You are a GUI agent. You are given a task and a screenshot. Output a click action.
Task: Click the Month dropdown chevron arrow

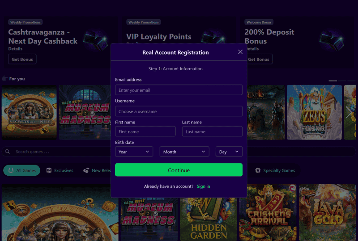(204, 152)
